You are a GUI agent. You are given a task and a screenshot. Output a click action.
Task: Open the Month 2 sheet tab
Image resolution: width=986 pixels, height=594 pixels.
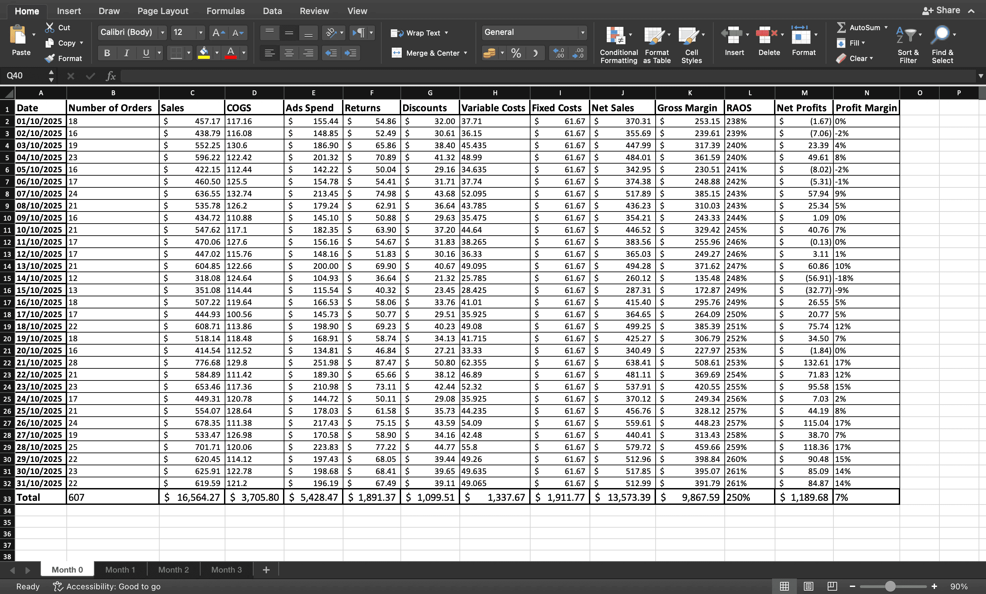173,570
